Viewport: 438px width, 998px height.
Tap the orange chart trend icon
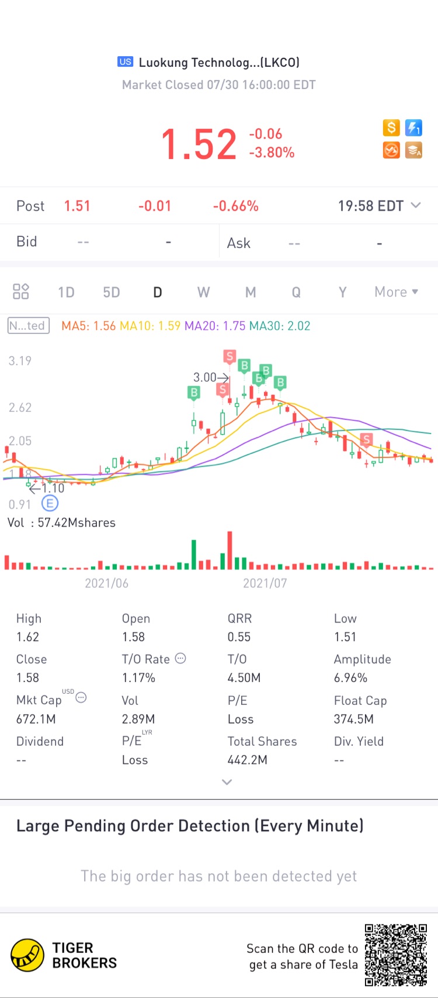pos(391,150)
